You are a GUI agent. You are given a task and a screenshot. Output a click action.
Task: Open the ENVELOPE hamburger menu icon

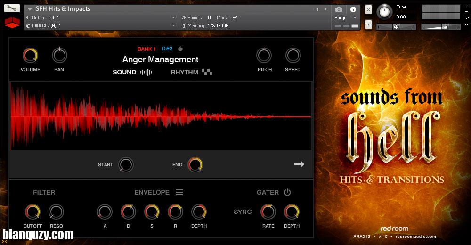click(179, 192)
